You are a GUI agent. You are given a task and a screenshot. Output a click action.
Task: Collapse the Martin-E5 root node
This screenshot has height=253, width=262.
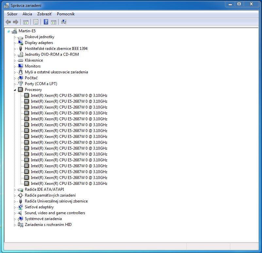(x=9, y=31)
